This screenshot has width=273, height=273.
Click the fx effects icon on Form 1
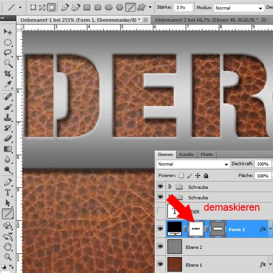[263, 229]
